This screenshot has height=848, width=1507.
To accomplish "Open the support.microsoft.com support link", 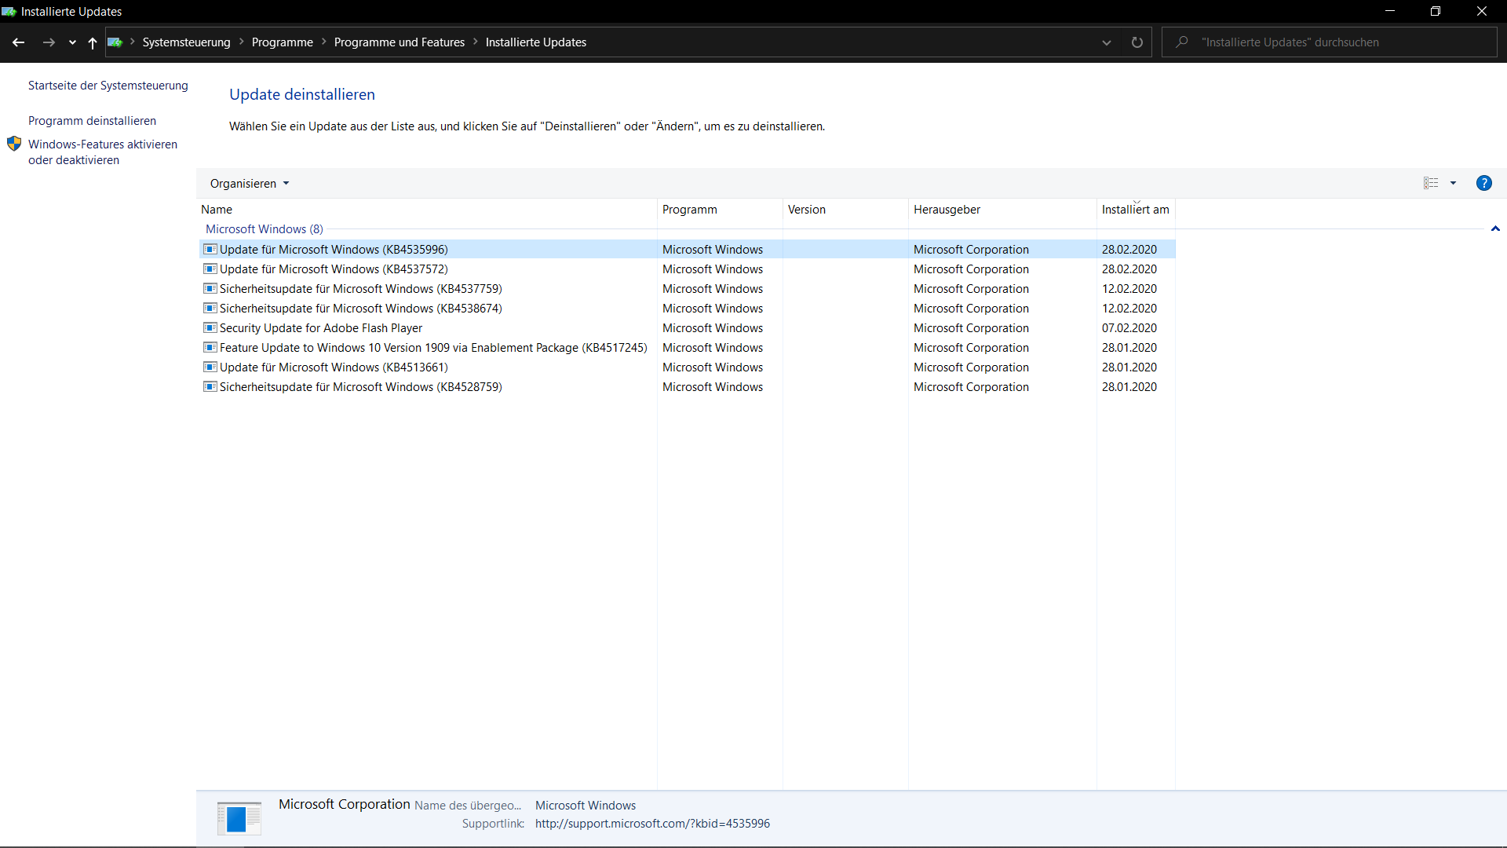I will (x=652, y=824).
